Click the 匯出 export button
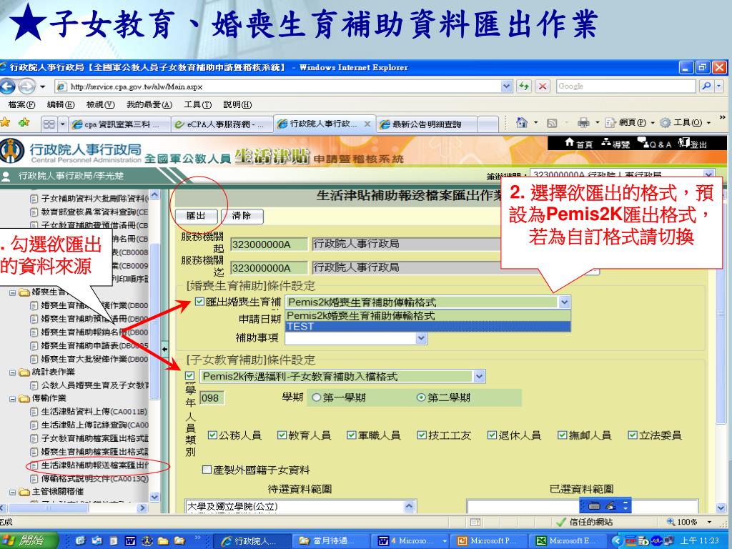The height and width of the screenshot is (549, 732). [196, 216]
